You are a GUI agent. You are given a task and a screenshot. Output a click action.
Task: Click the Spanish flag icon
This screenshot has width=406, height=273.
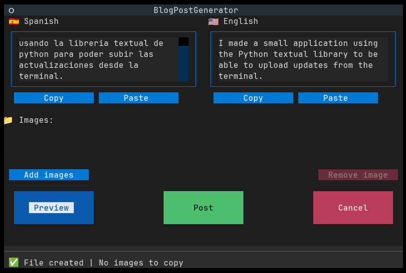(x=13, y=21)
